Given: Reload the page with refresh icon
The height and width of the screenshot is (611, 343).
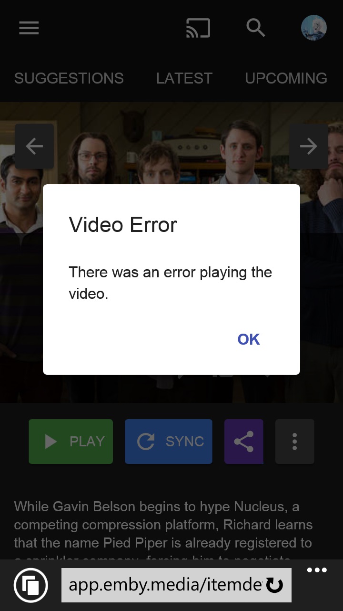Looking at the screenshot, I should (x=274, y=585).
